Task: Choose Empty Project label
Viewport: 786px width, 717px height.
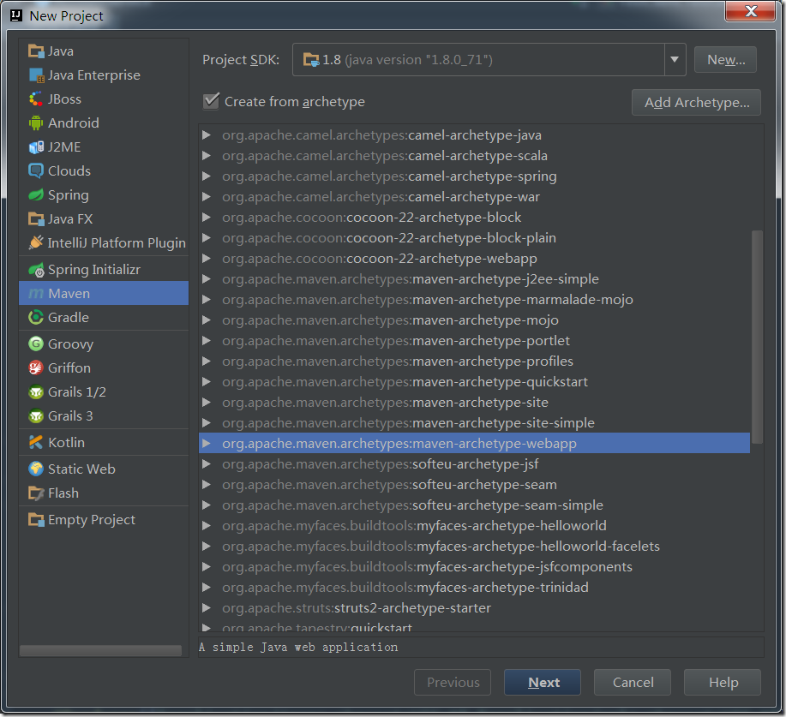Action: click(x=92, y=520)
